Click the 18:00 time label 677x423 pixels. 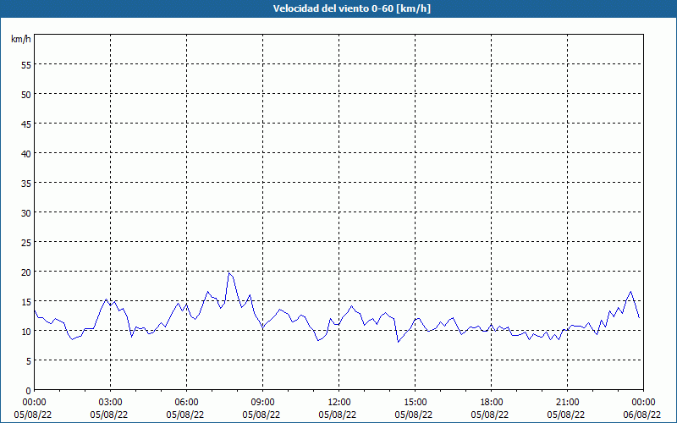click(x=492, y=403)
